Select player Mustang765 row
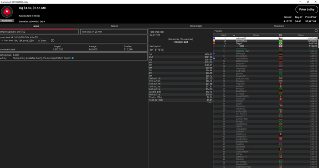The image size is (319, 168). pos(265,164)
